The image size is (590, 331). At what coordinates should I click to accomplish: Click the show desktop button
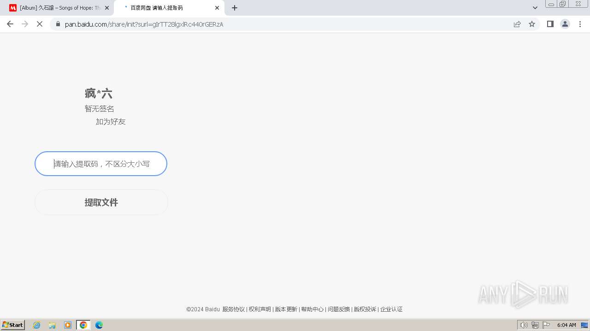(x=584, y=325)
